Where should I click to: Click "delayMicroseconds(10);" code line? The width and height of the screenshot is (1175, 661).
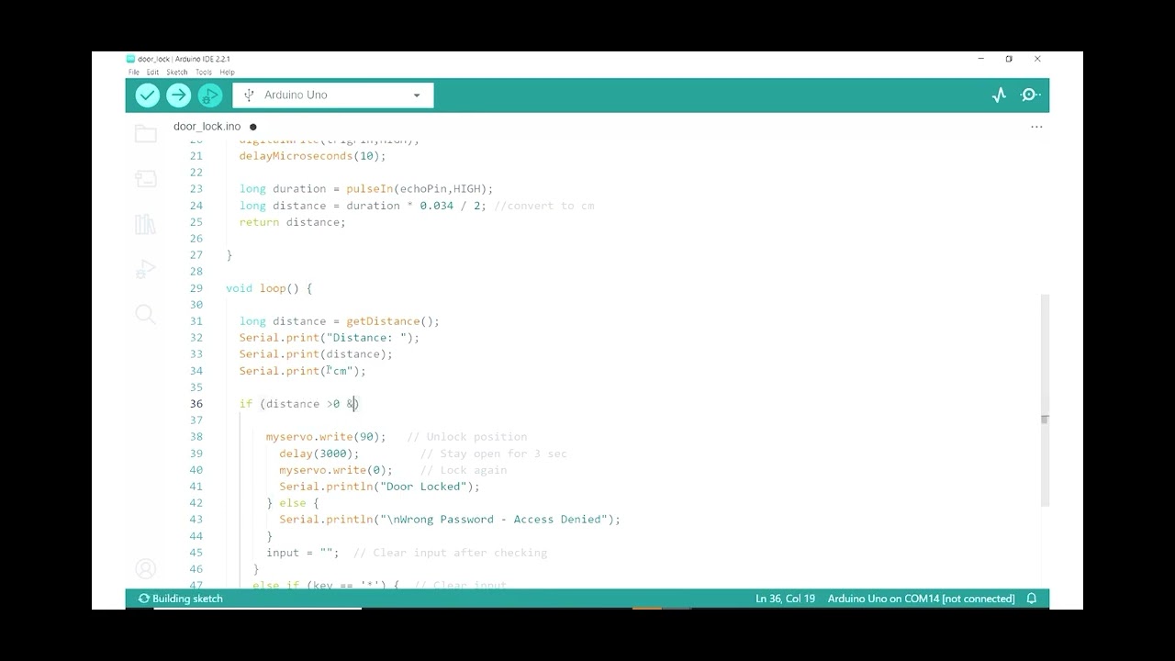(x=312, y=156)
